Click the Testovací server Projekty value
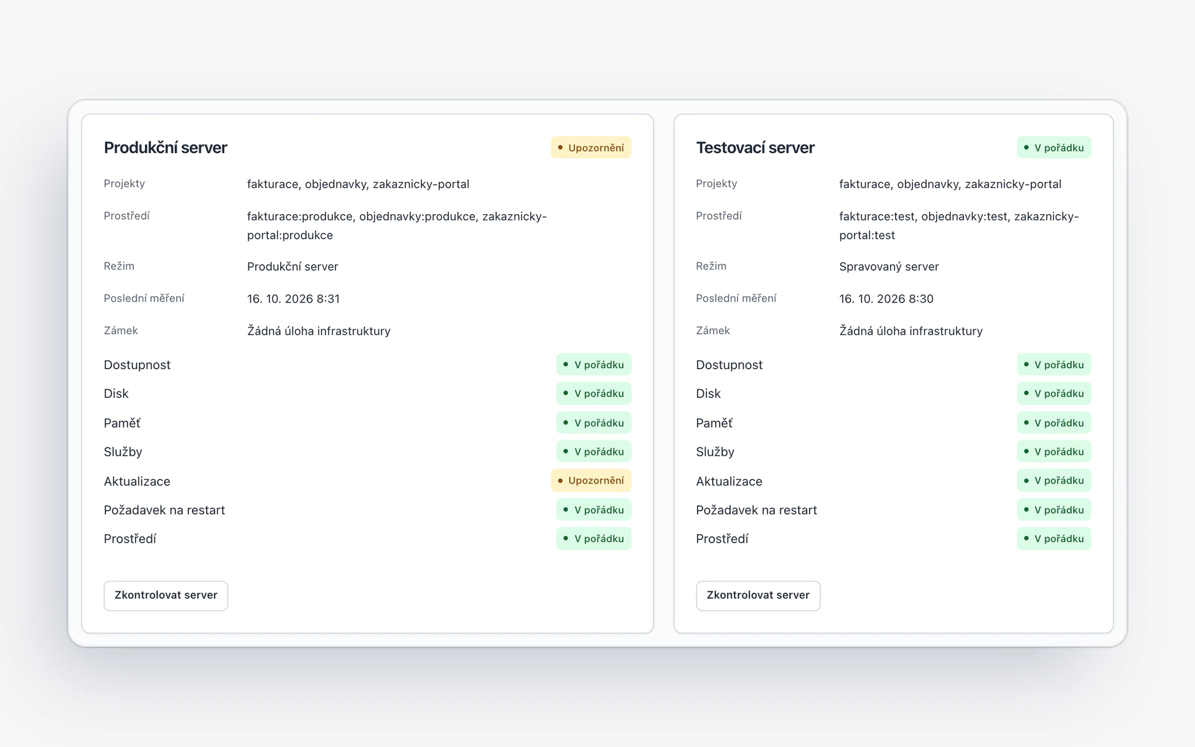 [950, 184]
